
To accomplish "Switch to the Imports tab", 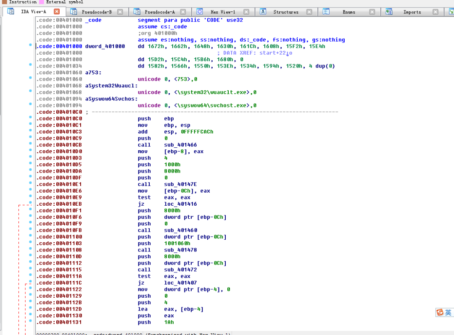I will pyautogui.click(x=412, y=12).
